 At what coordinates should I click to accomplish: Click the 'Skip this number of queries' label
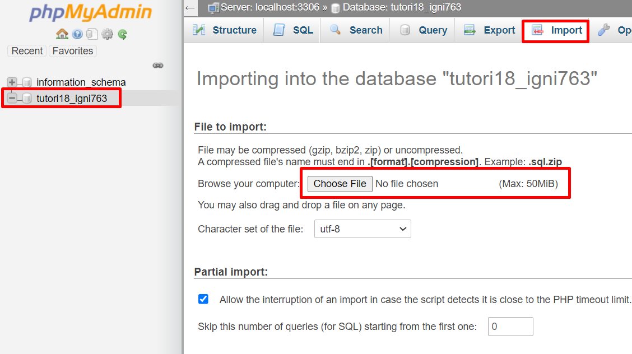tap(337, 326)
